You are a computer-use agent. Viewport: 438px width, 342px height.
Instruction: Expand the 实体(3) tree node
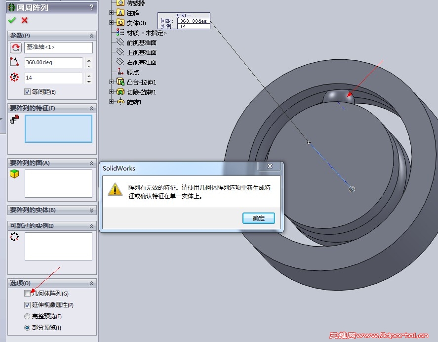pos(111,22)
